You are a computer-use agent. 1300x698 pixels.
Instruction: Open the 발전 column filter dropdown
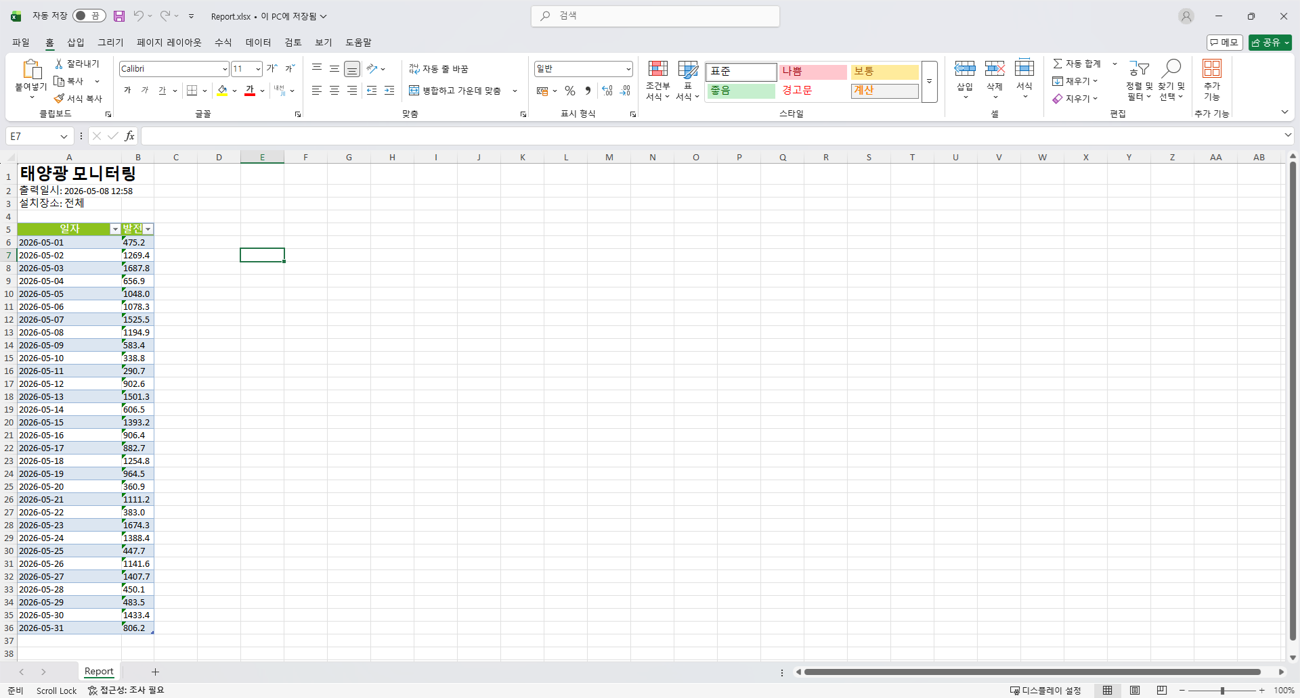click(148, 229)
